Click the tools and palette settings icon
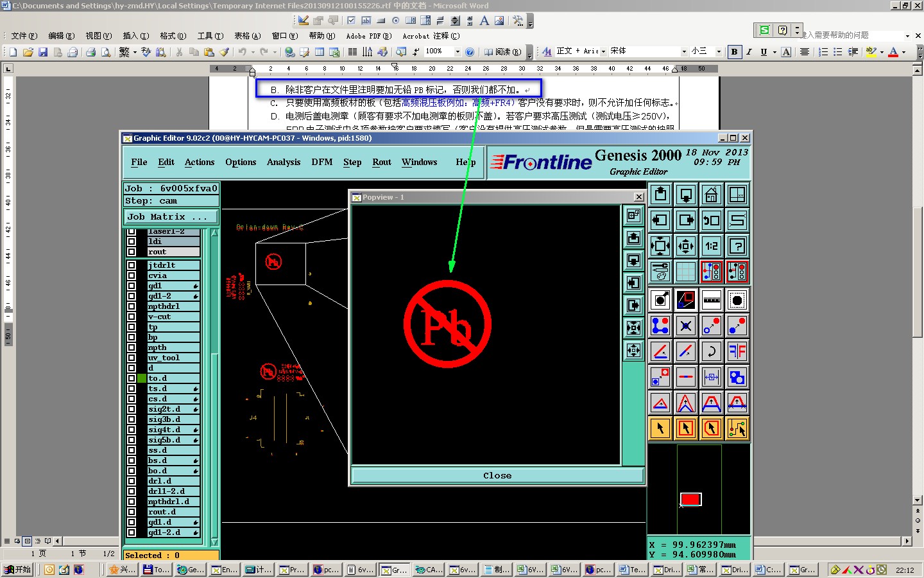Viewport: 924px width, 578px height. pos(660,272)
